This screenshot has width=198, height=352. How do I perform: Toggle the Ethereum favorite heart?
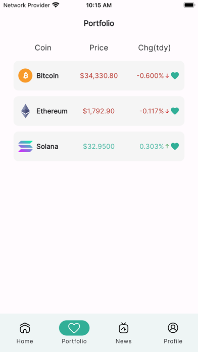pyautogui.click(x=175, y=111)
